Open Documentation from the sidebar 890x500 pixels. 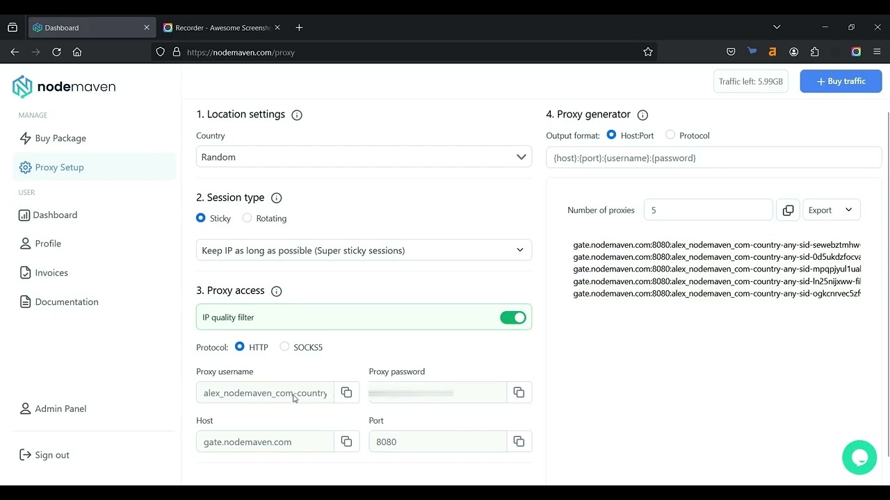pos(67,302)
